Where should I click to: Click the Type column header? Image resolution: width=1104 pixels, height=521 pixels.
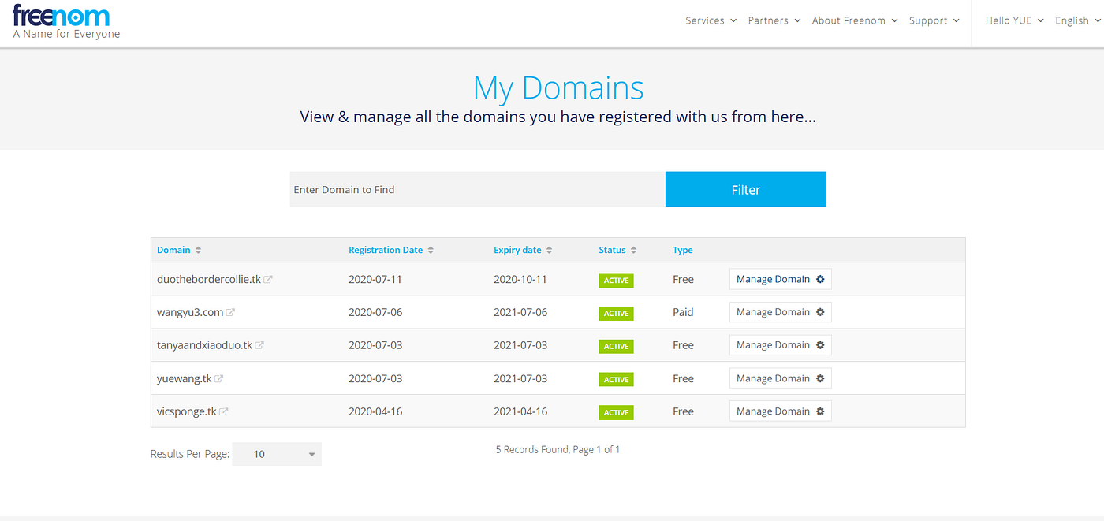coord(683,251)
